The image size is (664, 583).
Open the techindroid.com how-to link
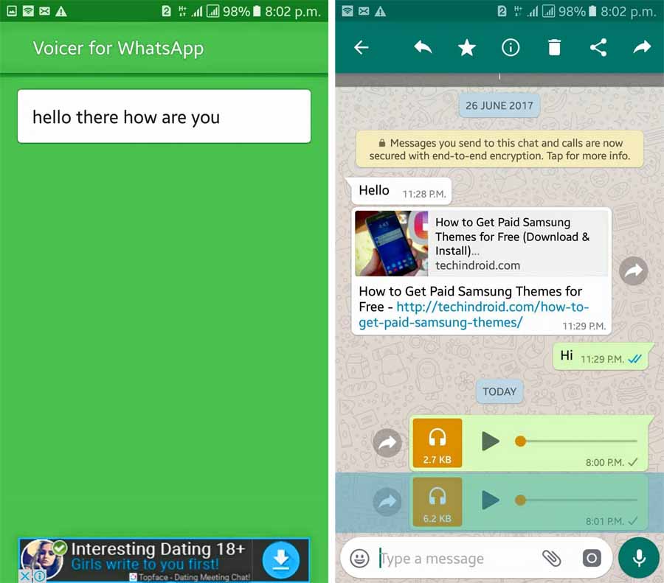click(474, 315)
